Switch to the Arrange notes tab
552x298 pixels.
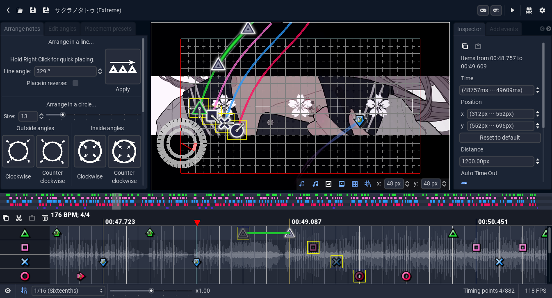22,29
